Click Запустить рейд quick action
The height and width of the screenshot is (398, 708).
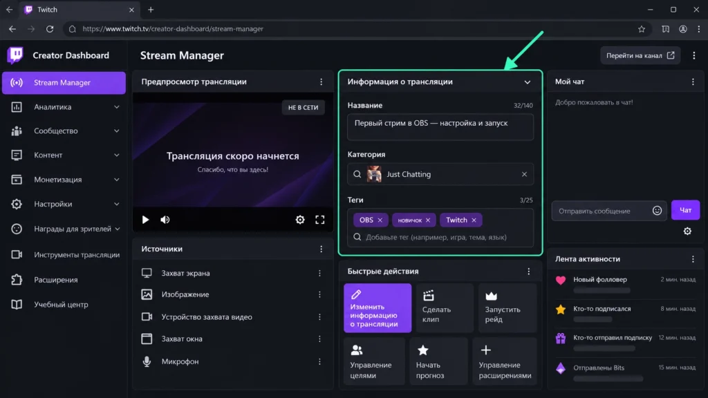[507, 308]
